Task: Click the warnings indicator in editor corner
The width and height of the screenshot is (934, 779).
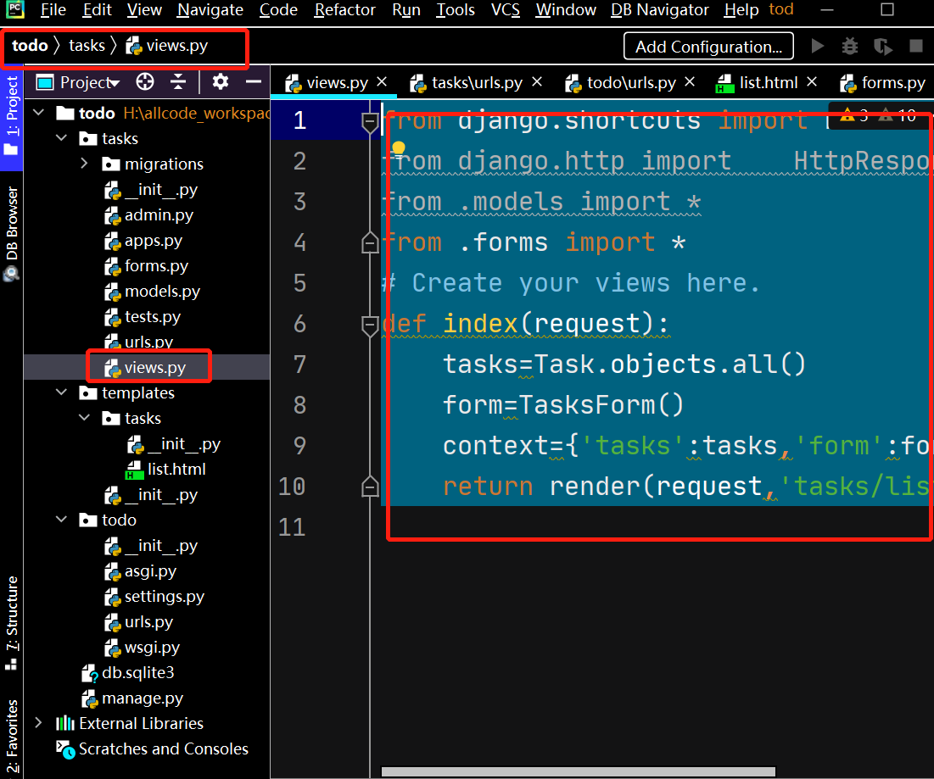Action: point(878,114)
